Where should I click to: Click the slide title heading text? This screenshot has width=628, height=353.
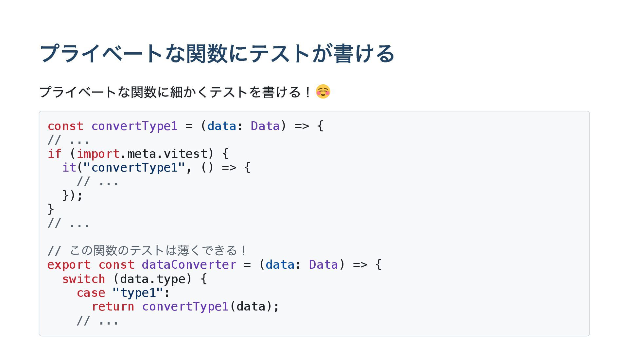(217, 54)
